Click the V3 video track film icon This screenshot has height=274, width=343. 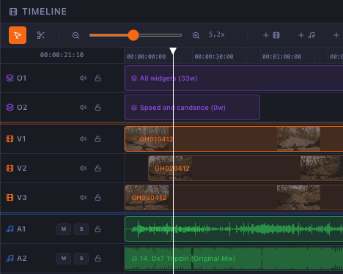pos(10,198)
